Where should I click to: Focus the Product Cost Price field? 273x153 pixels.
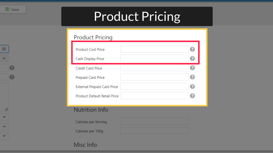(x=154, y=49)
